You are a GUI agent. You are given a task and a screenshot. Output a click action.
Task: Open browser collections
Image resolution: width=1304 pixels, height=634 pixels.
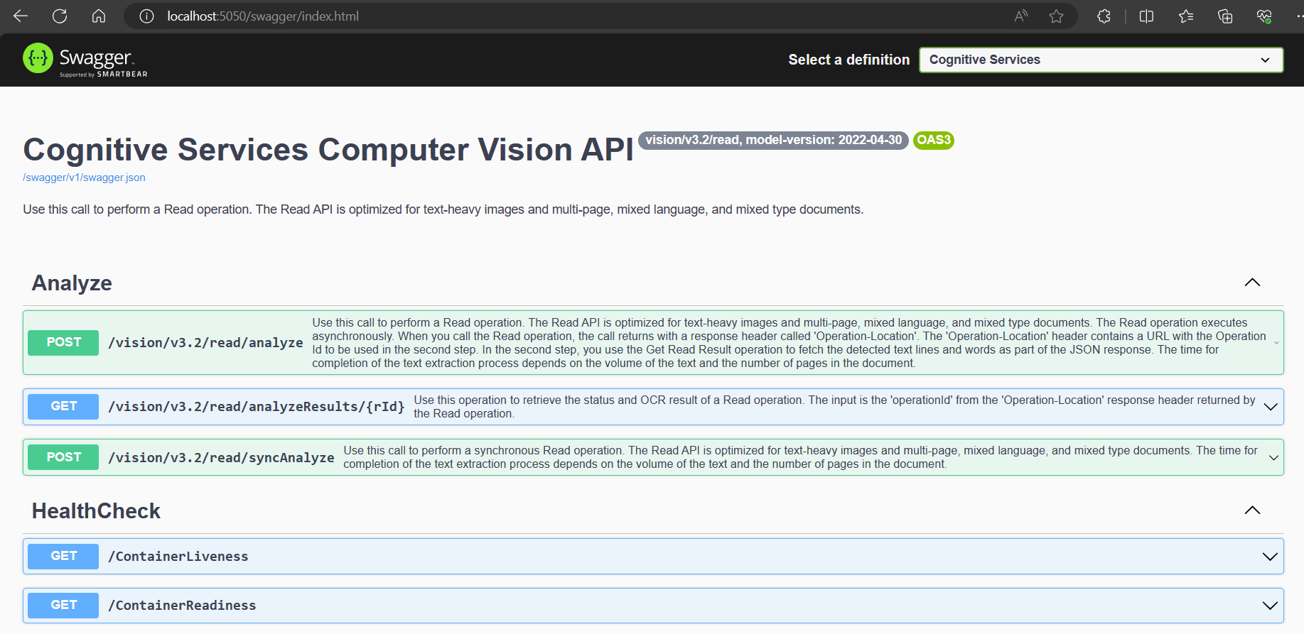[1225, 16]
